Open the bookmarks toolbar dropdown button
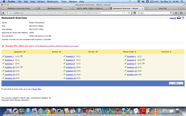Screen dimensions: 186x116 (x=182, y=13)
